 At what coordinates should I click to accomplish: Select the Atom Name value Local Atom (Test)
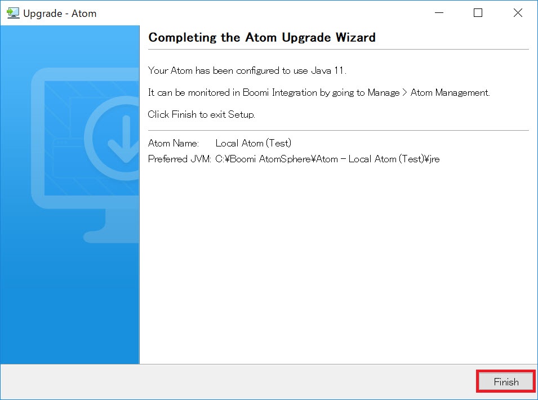click(254, 143)
